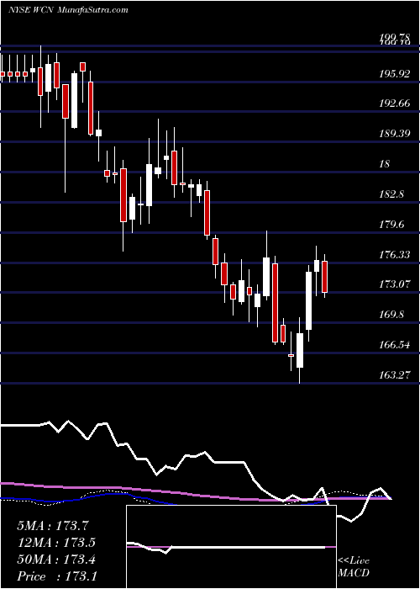Screen dimensions: 420x589
Task: Click the lowest white candle near 163.27
Action: [300, 350]
